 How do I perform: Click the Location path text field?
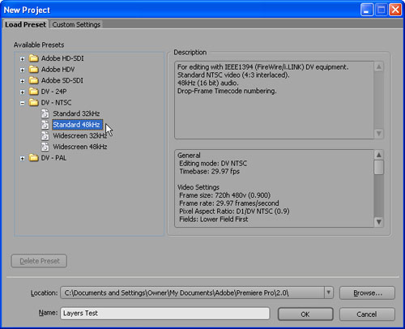coord(193,293)
